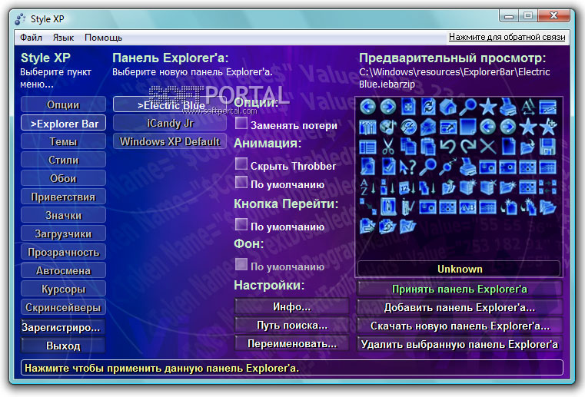Click the AB view icon
This screenshot has height=397, width=585.
point(468,207)
